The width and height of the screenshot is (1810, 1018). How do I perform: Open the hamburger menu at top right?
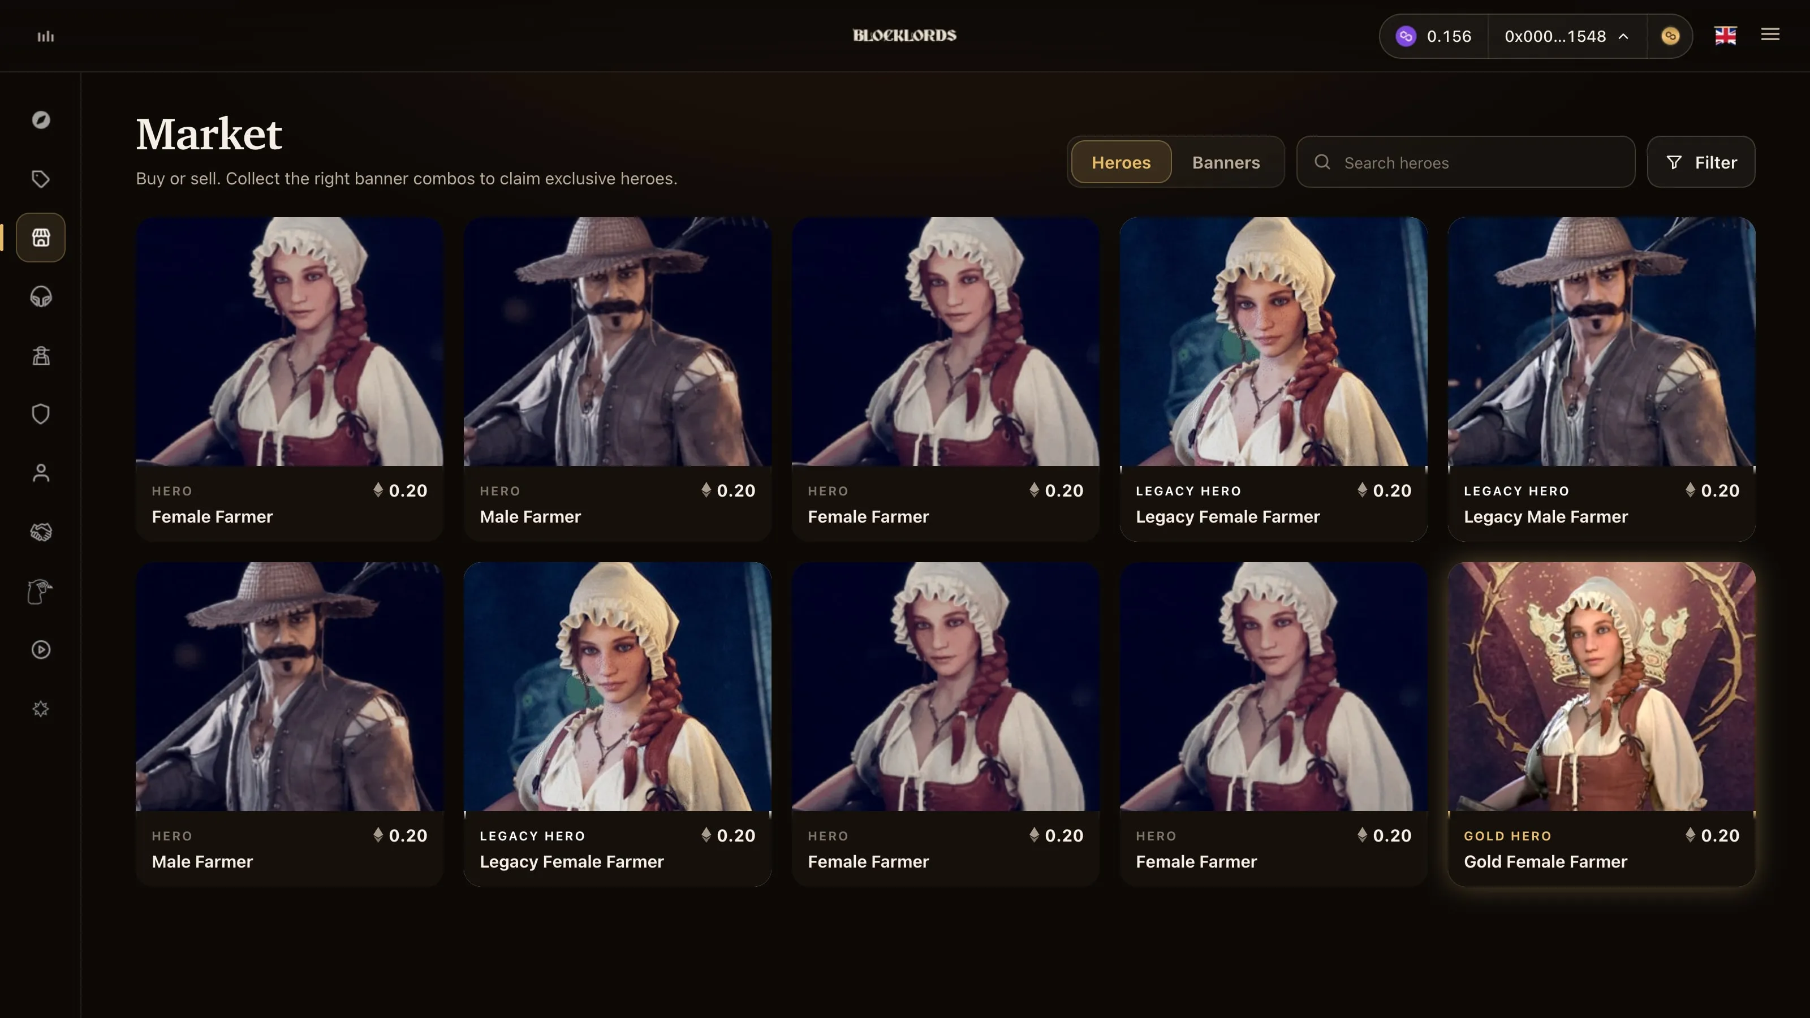point(1770,34)
